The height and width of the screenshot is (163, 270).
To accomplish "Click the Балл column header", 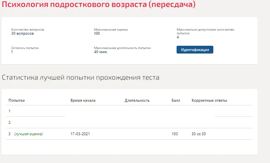I will point(176,100).
